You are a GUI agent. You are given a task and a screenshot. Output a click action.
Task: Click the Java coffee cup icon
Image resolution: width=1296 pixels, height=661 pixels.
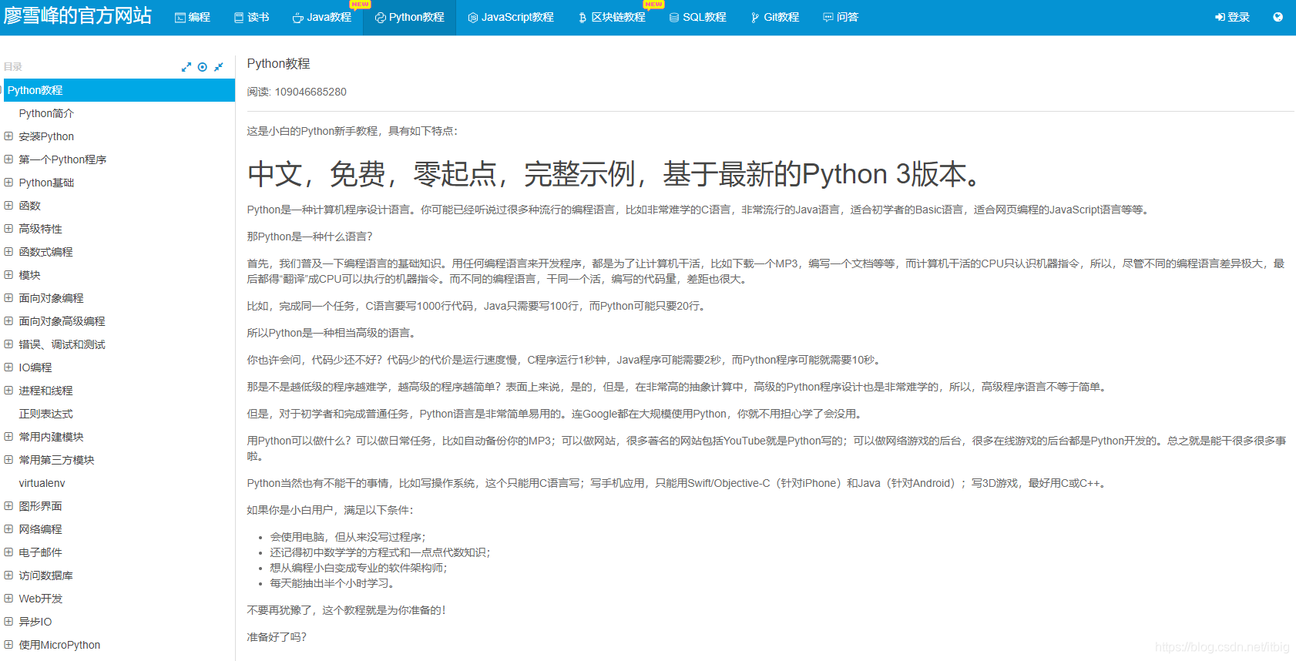coord(298,17)
